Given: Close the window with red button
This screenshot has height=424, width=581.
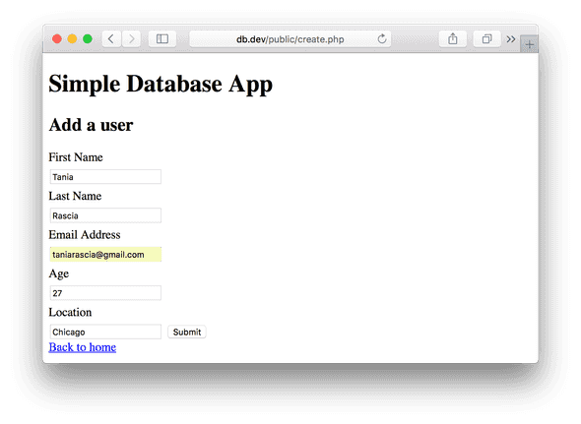Looking at the screenshot, I should click(57, 39).
